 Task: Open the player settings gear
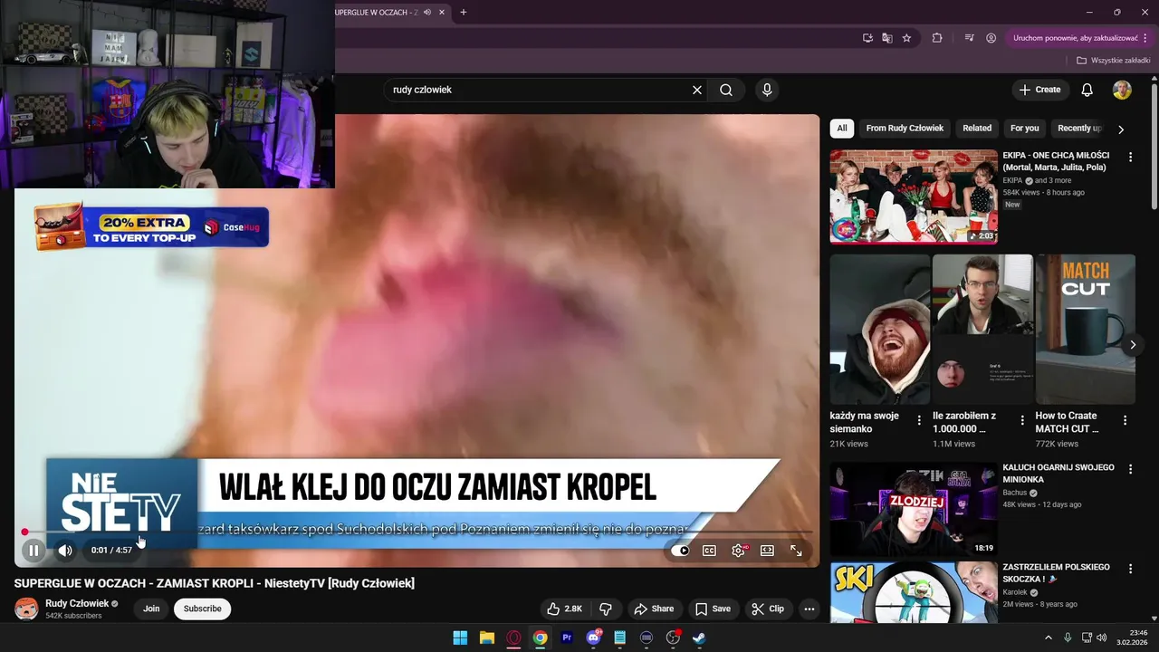coord(739,551)
